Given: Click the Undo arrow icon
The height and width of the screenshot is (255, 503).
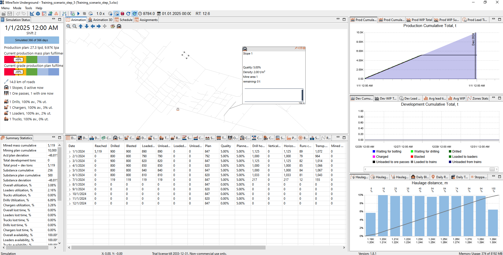Looking at the screenshot, I should (x=18, y=14).
